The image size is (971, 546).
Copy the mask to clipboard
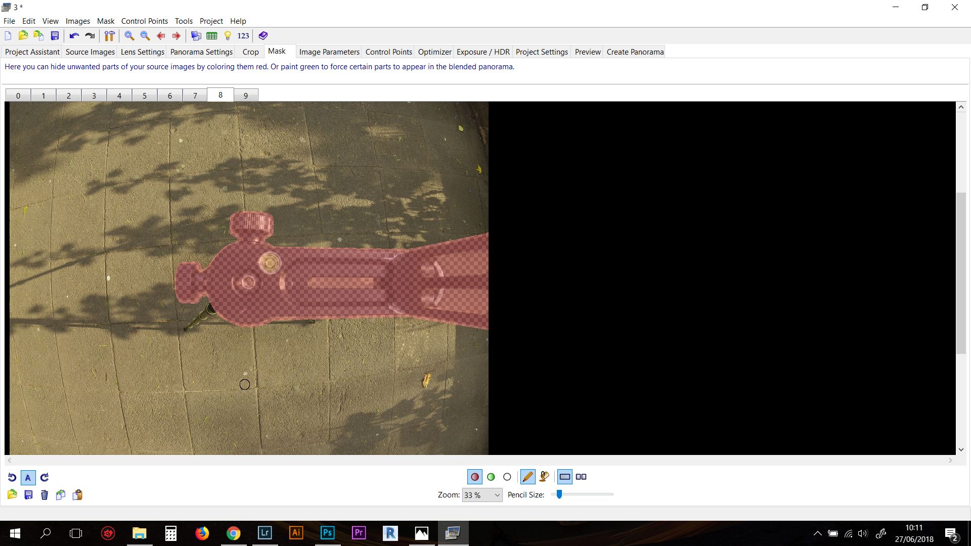coord(61,494)
